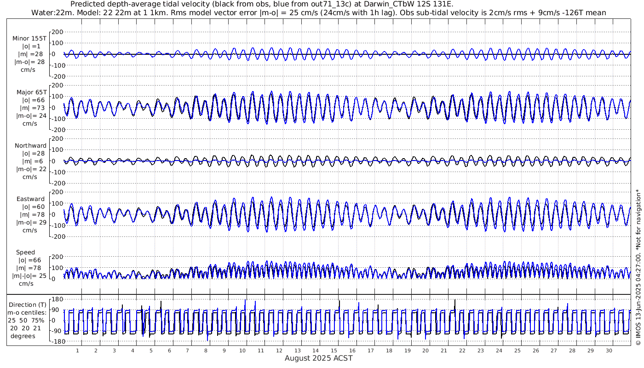The height and width of the screenshot is (368, 644).
Task: Click the Speed panel label
Action: 25,253
